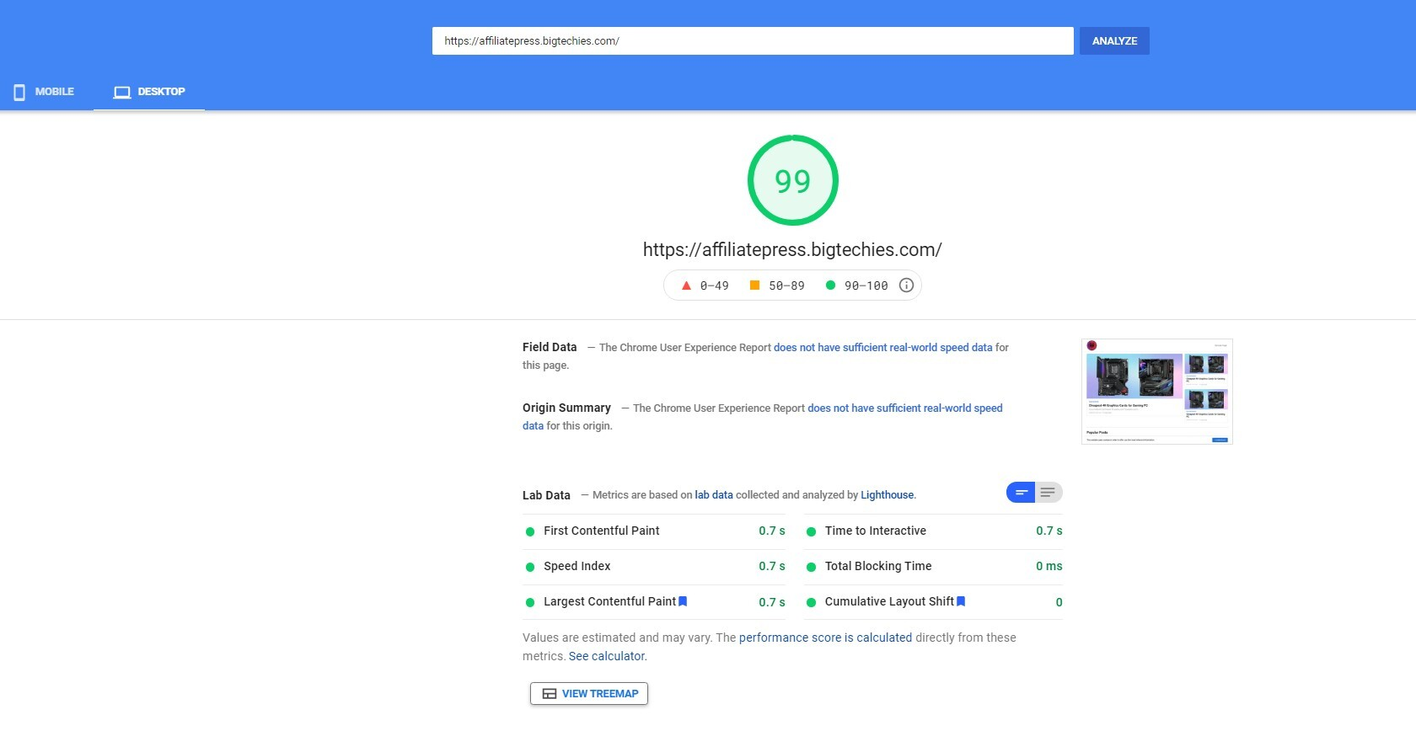Switch lab data to expanded view
The width and height of the screenshot is (1416, 731).
pos(1048,493)
